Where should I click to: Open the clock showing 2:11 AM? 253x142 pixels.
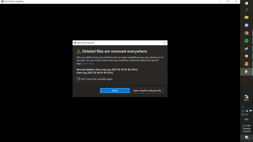246,129
